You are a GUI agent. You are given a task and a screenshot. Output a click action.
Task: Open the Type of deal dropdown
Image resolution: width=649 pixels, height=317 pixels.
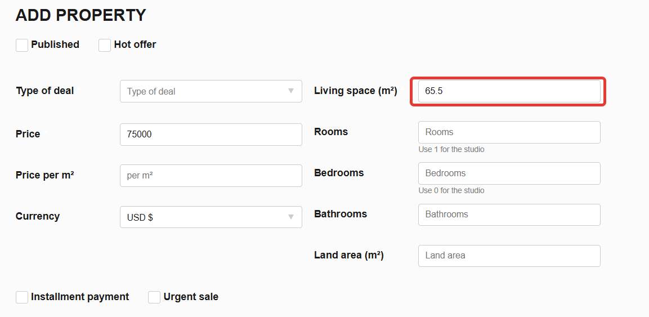tap(211, 91)
